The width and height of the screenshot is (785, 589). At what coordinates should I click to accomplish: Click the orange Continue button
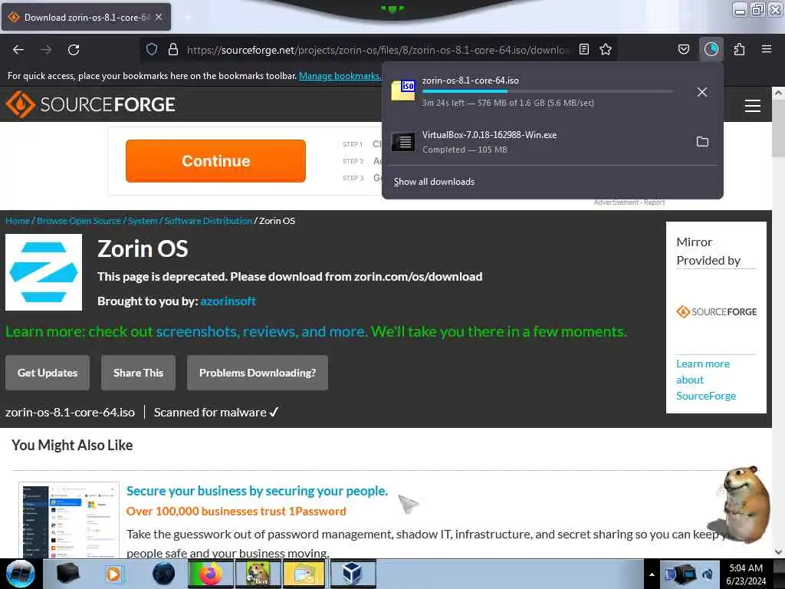pos(215,161)
